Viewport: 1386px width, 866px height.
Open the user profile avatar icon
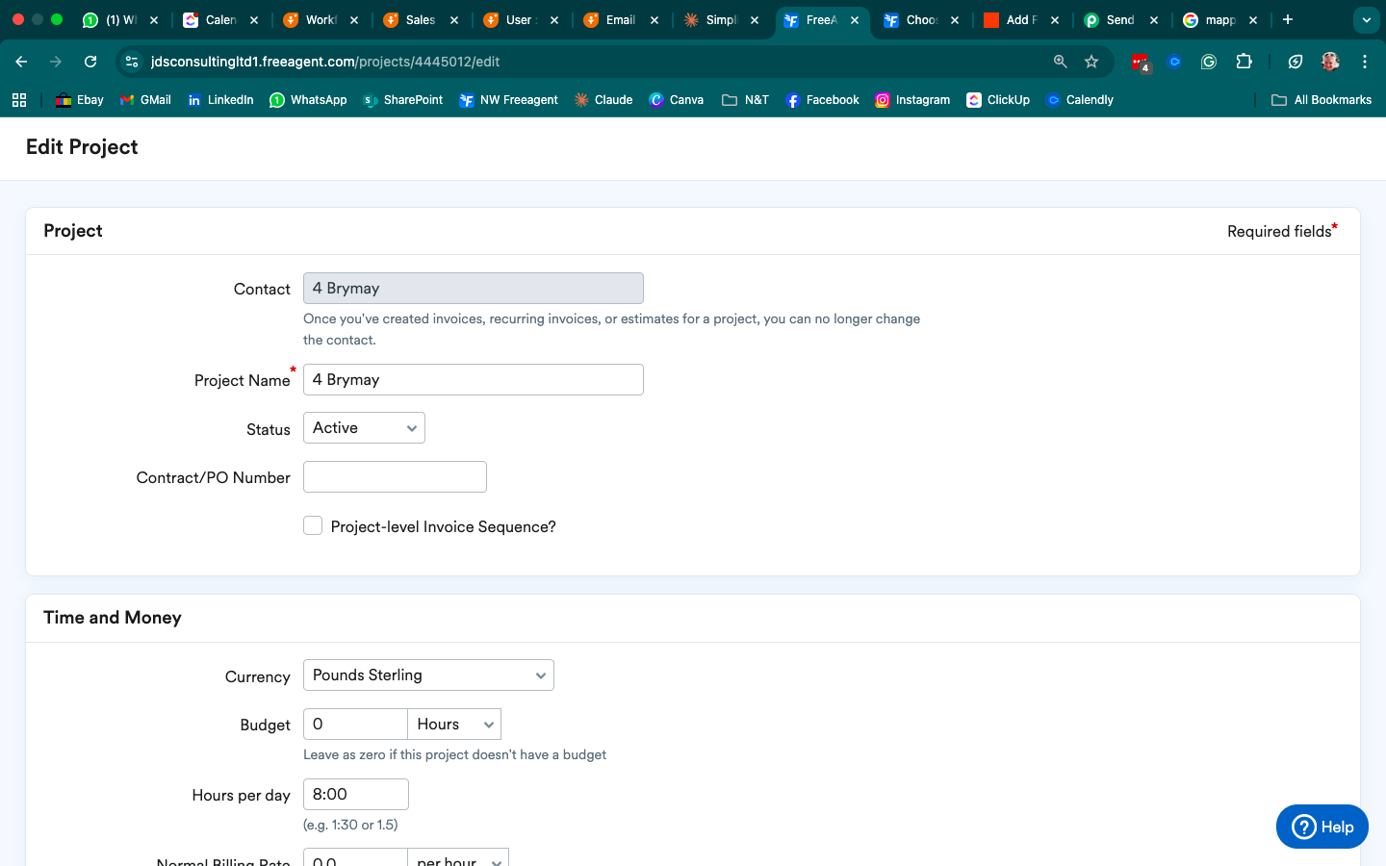[1330, 62]
